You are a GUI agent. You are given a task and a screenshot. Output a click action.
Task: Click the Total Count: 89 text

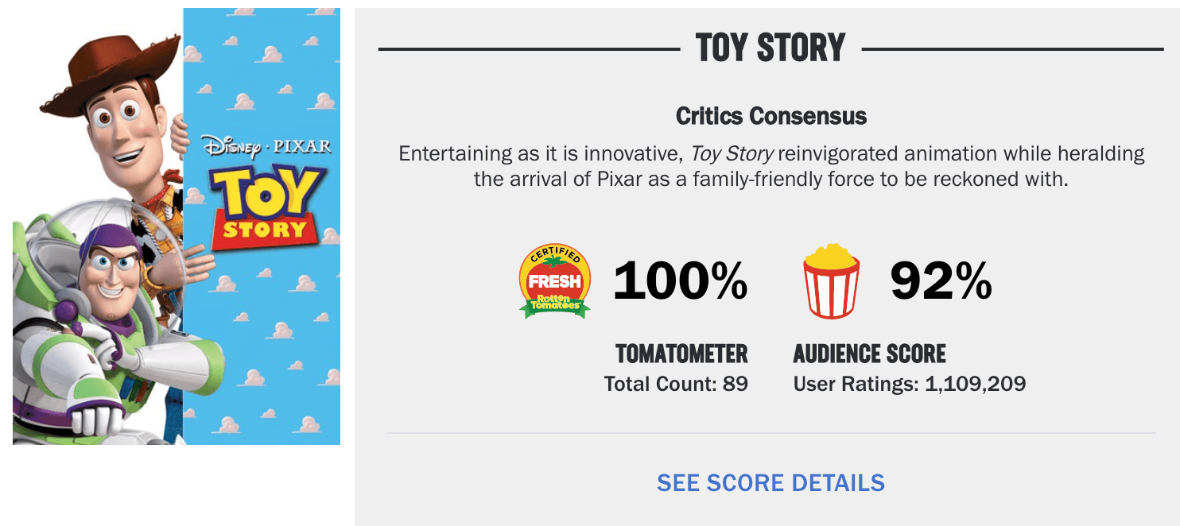pos(676,385)
